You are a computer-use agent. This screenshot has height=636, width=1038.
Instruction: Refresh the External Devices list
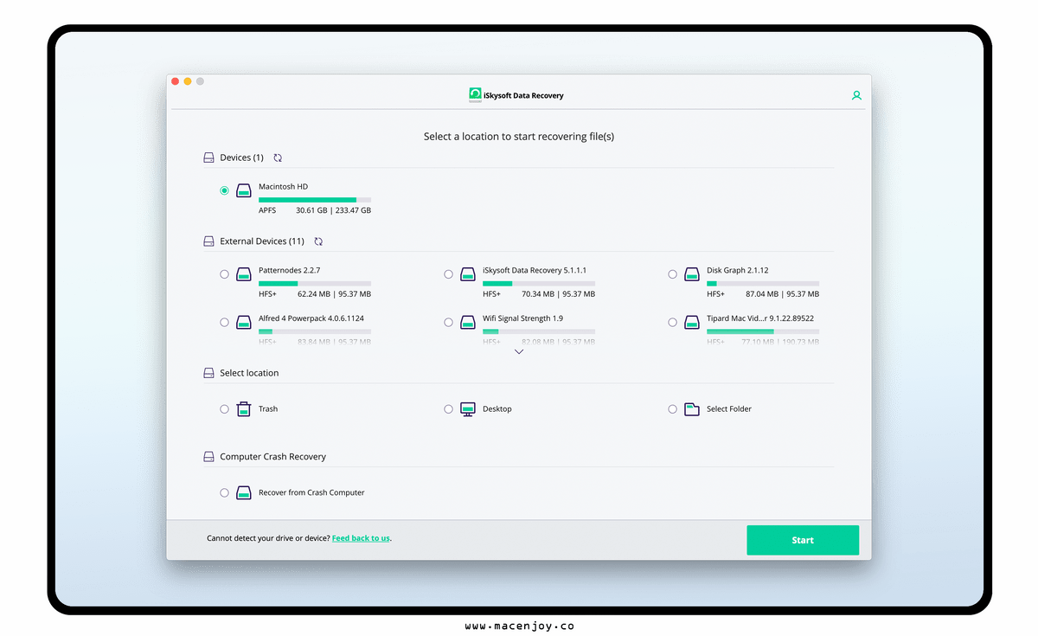[318, 241]
